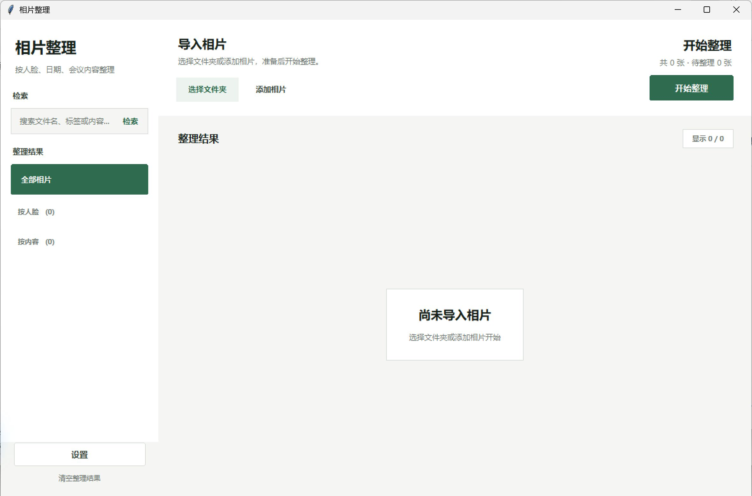The width and height of the screenshot is (752, 496).
Task: Minimize the 相片整理 window
Action: pos(678,10)
